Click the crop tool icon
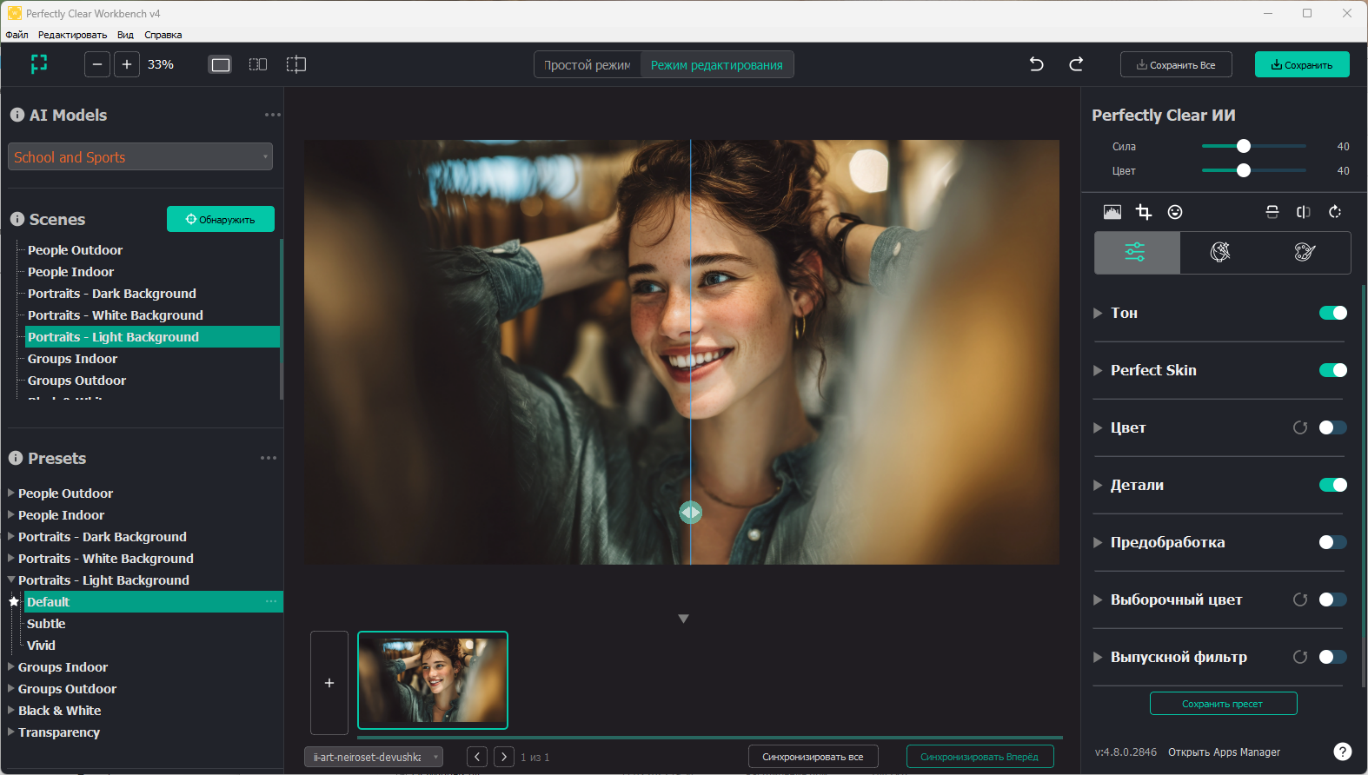This screenshot has width=1368, height=775. 1144,212
